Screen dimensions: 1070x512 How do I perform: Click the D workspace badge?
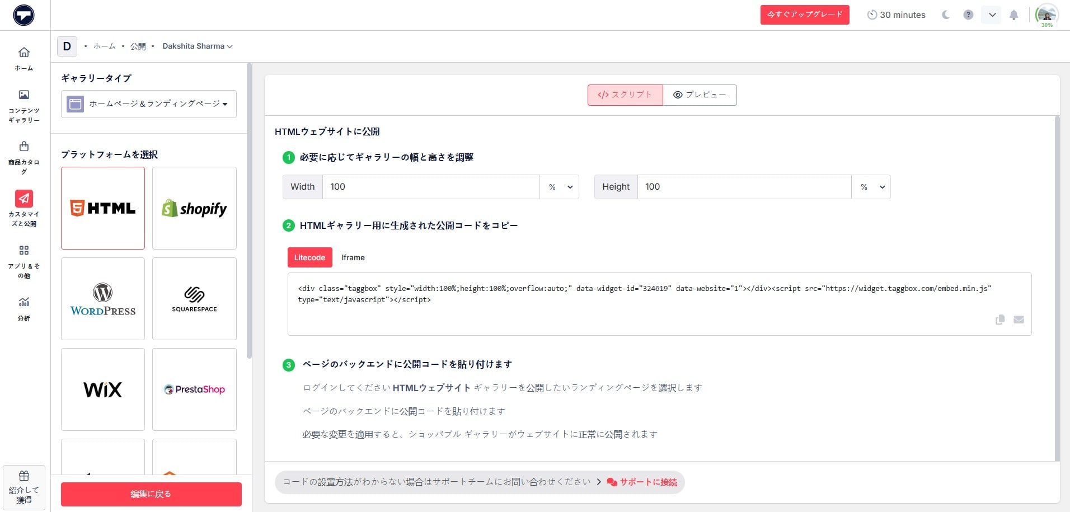pyautogui.click(x=67, y=46)
